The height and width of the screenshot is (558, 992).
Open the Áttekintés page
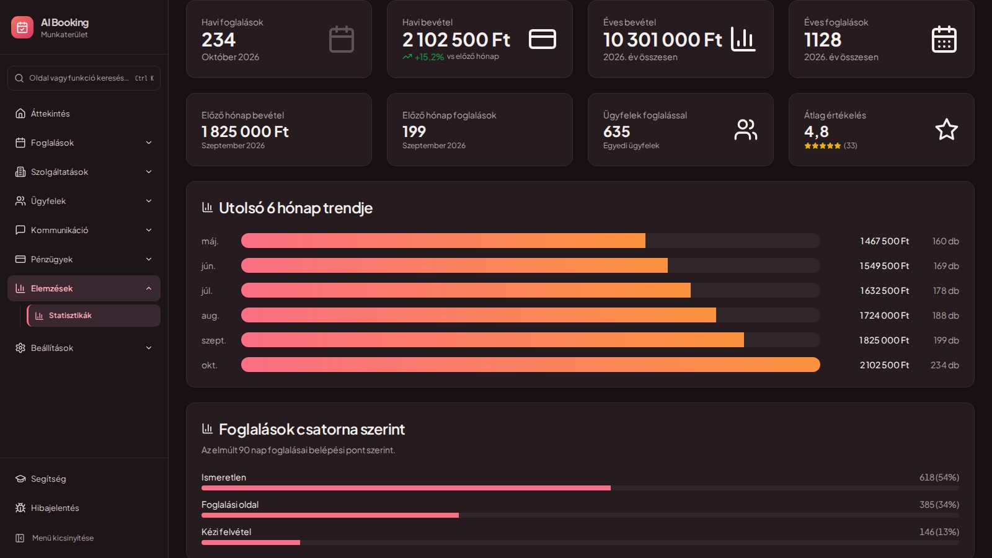coord(84,113)
